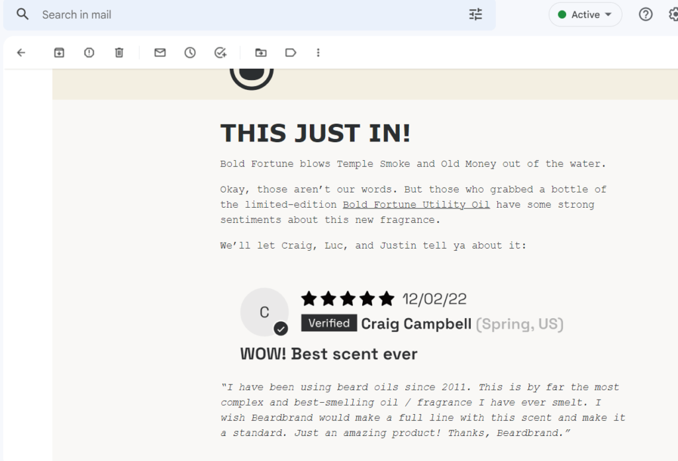Click the Beardbrand logo at email top
The height and width of the screenshot is (461, 678).
pos(252,78)
